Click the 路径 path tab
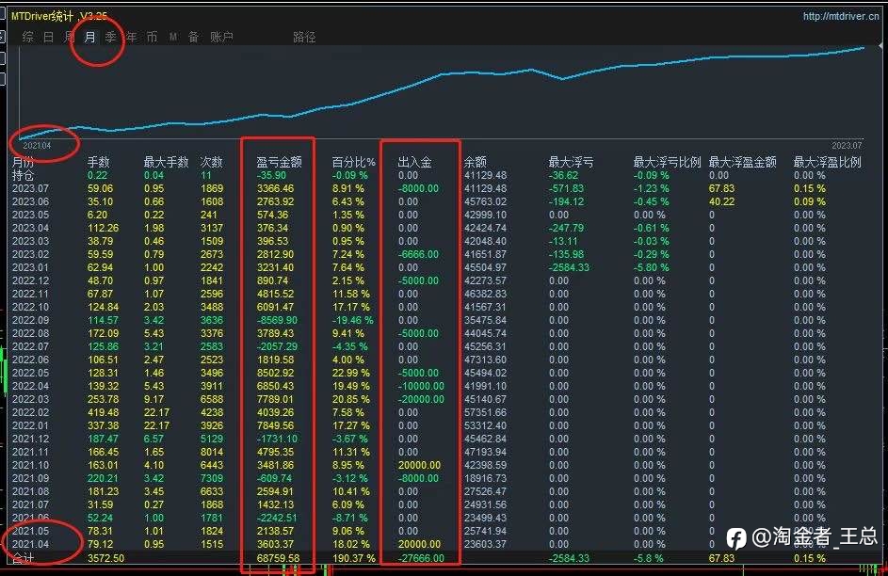Viewport: 888px width, 576px height. (304, 38)
